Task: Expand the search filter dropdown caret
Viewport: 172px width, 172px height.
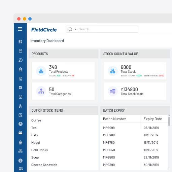Action: click(x=75, y=29)
